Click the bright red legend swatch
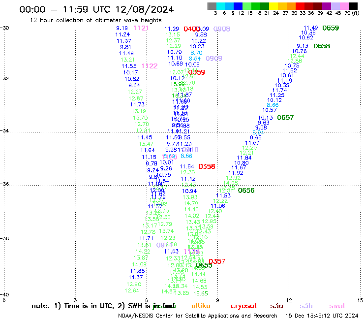The width and height of the screenshot is (364, 320). coord(300,6)
